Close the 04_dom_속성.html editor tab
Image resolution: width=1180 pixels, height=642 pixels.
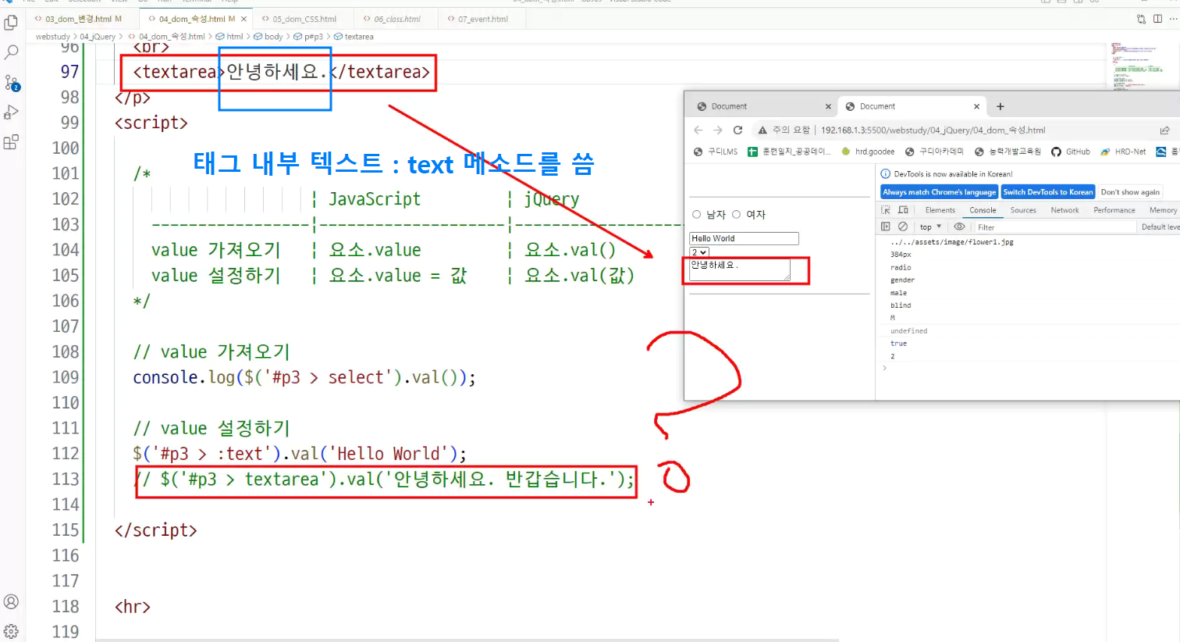pos(244,19)
